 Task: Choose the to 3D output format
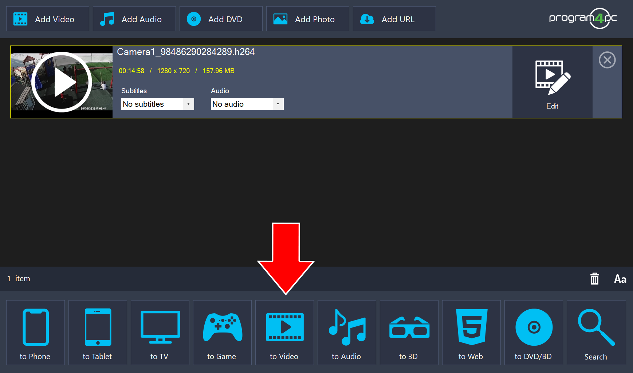pos(409,333)
